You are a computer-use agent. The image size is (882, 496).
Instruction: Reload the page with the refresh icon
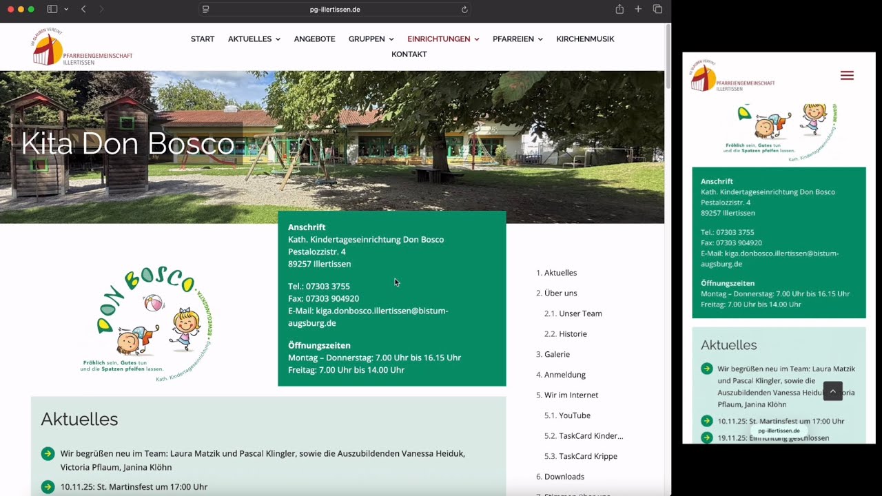464,10
